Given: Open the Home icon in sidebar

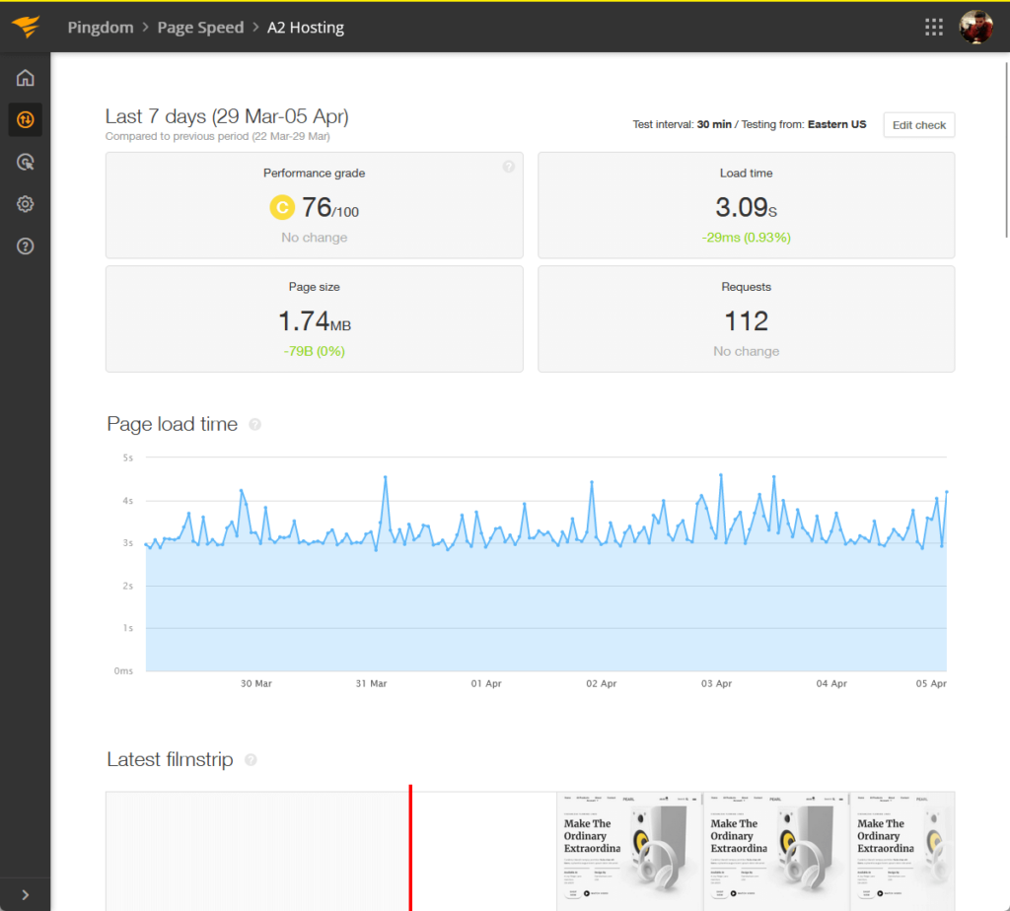Looking at the screenshot, I should pos(25,78).
